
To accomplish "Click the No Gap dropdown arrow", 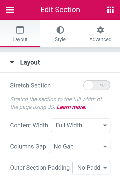I will 105,146.
